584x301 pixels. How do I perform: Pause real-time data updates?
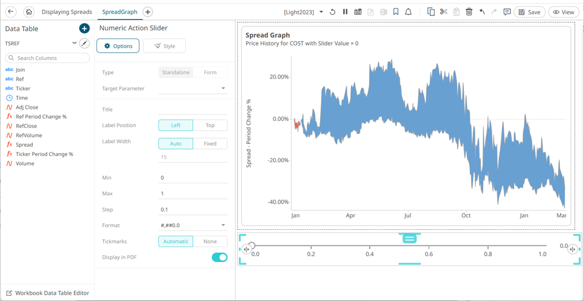[345, 12]
